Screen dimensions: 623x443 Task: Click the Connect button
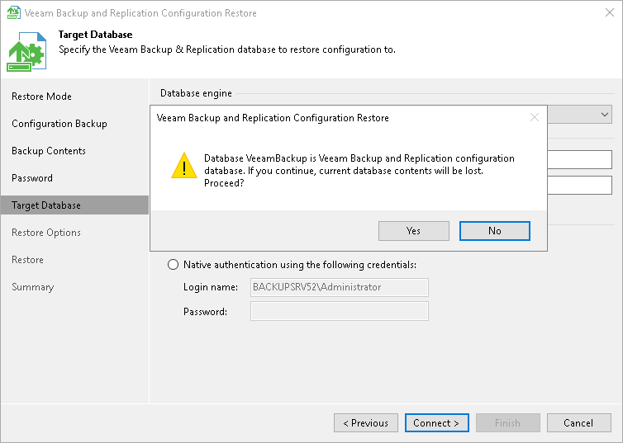click(436, 422)
